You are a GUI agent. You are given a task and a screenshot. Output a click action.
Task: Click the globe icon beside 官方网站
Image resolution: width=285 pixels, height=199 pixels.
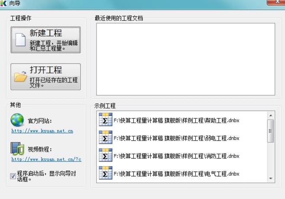coord(17,119)
